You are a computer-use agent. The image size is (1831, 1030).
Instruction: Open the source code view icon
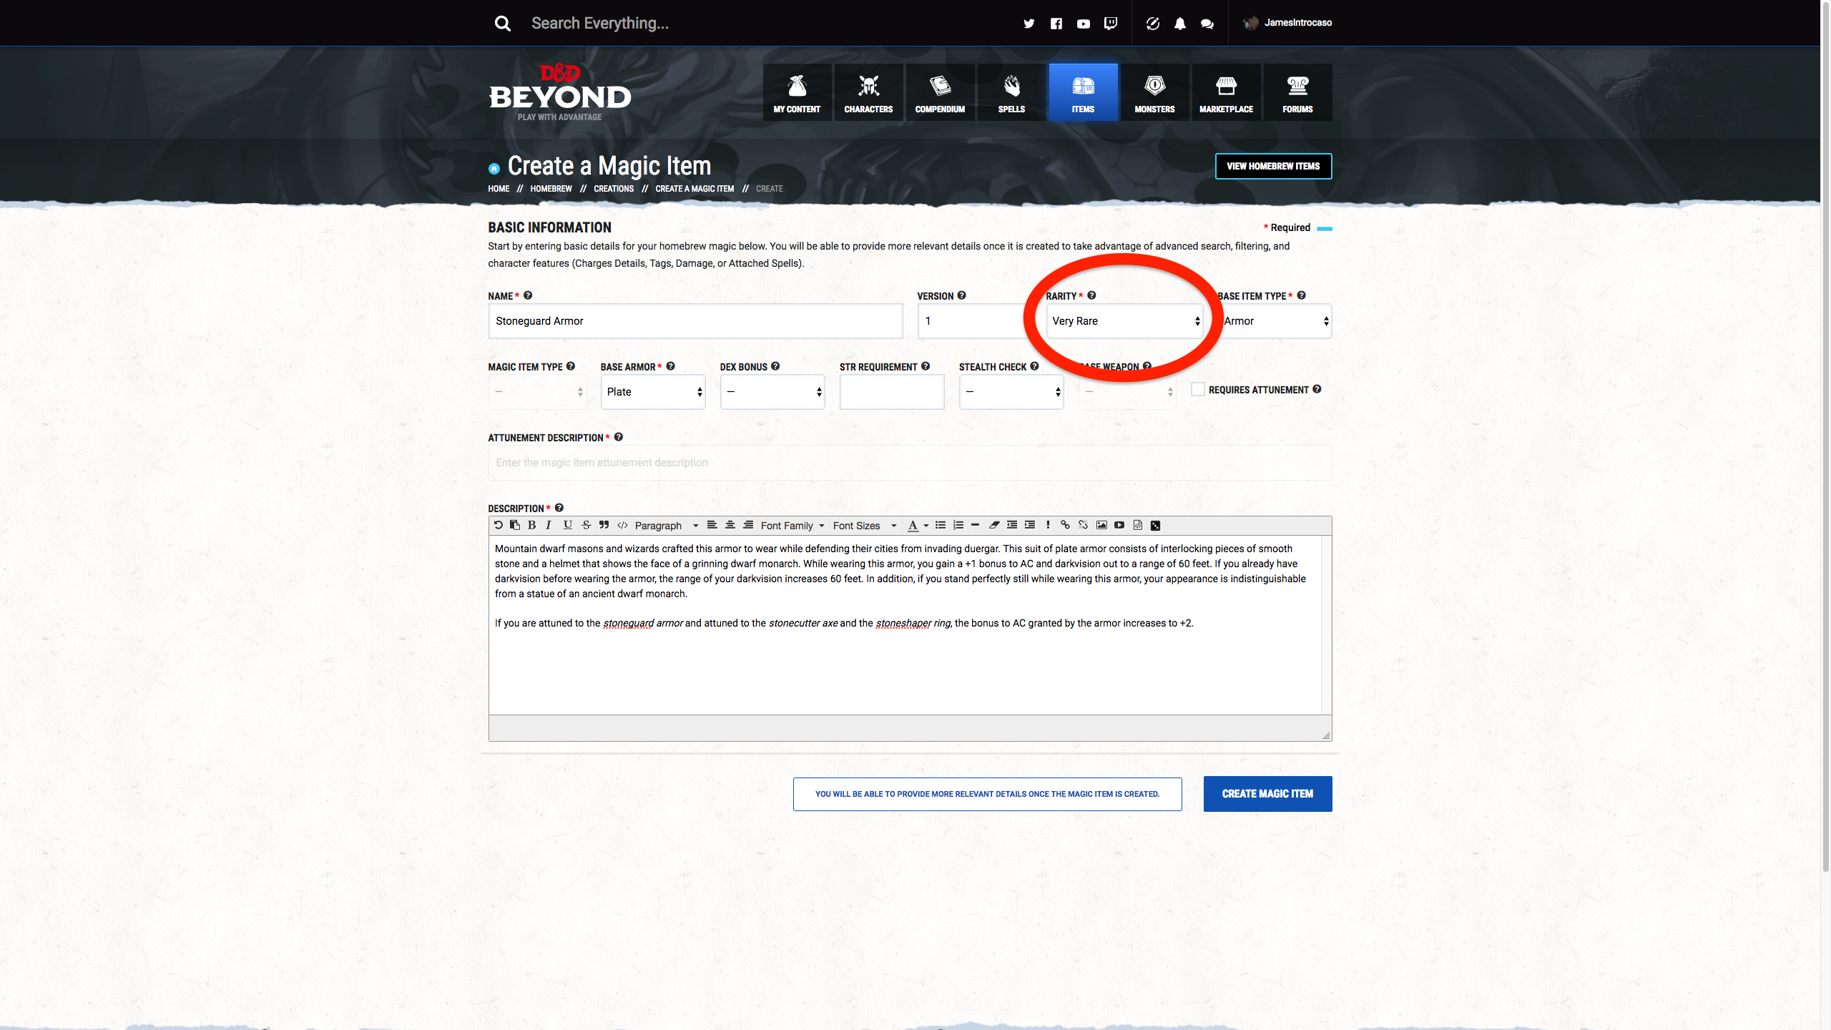[622, 525]
